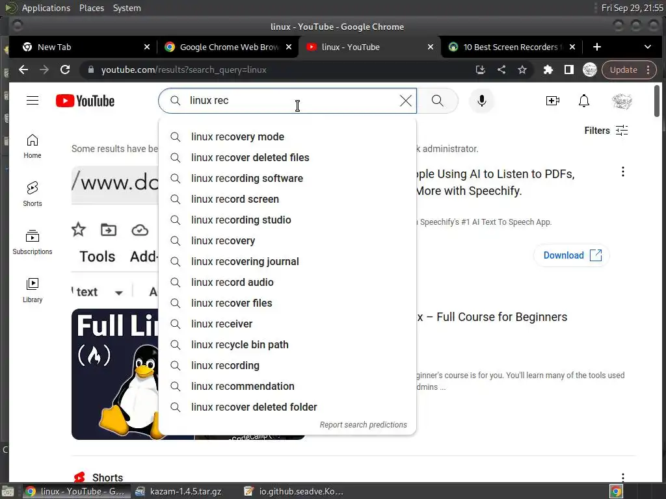Select the linux - YouTube tab
This screenshot has width=666, height=499.
(369, 47)
